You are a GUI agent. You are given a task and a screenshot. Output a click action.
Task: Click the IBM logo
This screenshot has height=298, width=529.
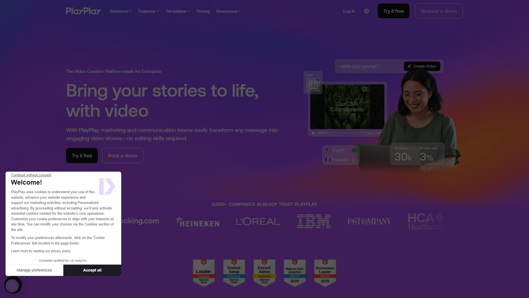point(314,221)
